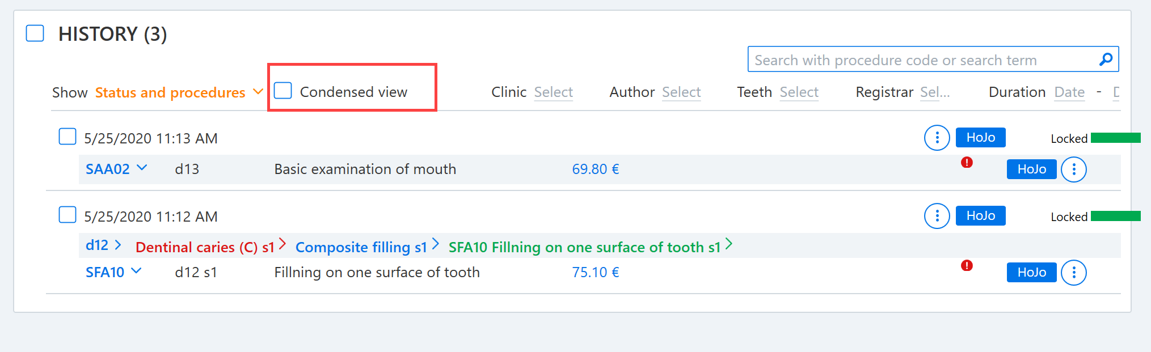Click Composite filling s1 link
This screenshot has height=352, width=1151.
[361, 247]
